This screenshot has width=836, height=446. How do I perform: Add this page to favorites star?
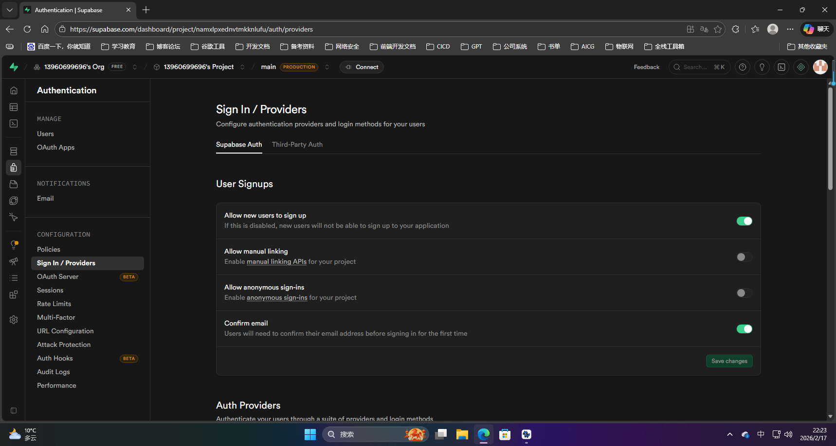pyautogui.click(x=718, y=29)
